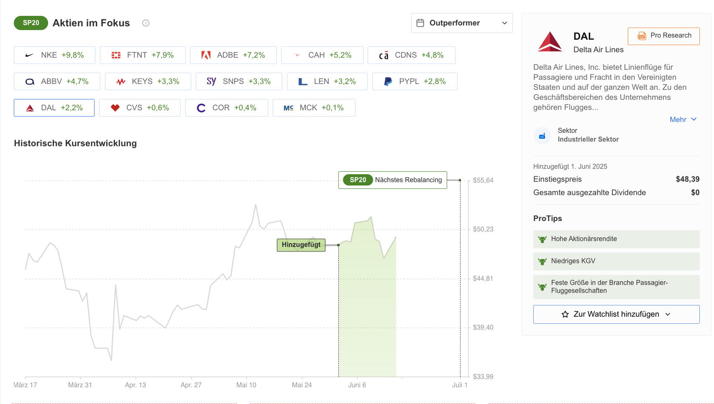Click the Mehr chevron arrow
The height and width of the screenshot is (404, 714).
694,119
